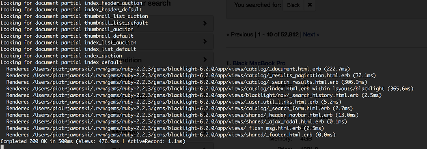Click the Rendered _user_util_links.html.erb line
427x149 pixels.
pyautogui.click(x=174, y=102)
